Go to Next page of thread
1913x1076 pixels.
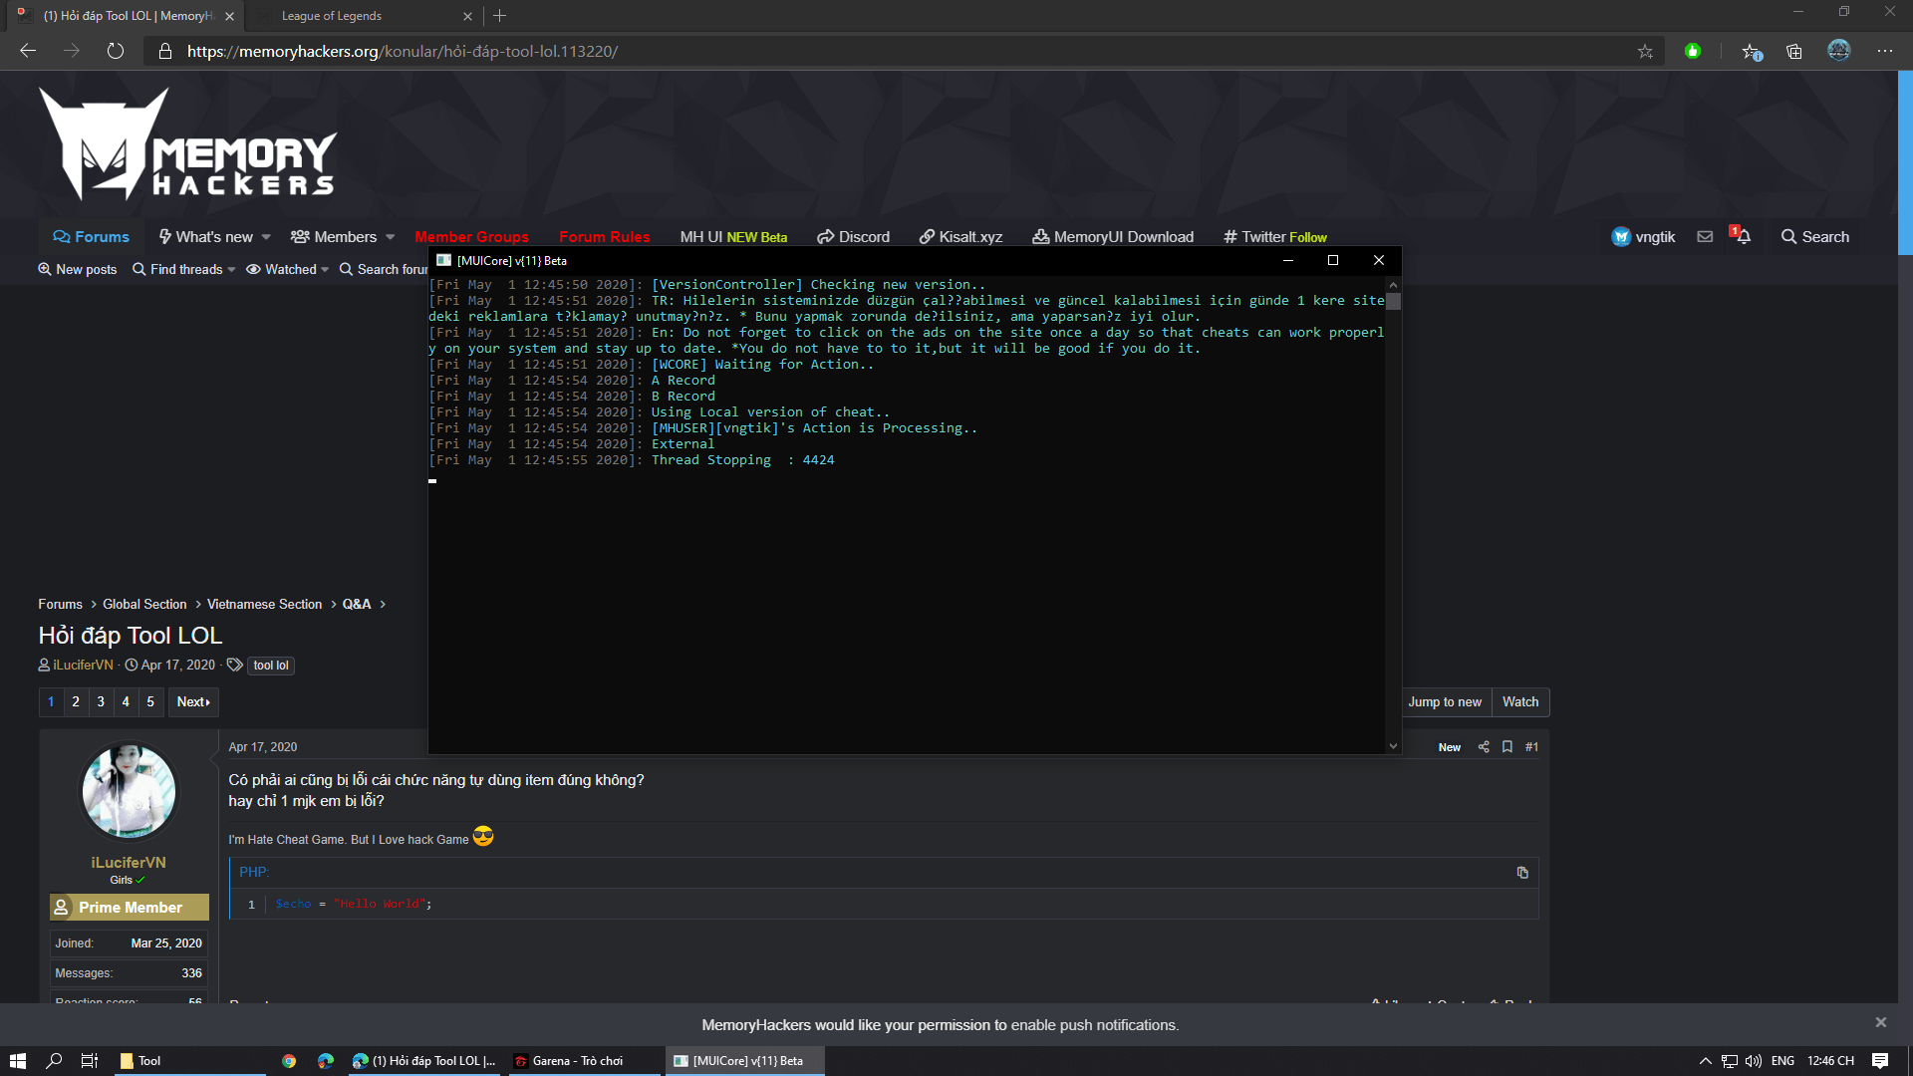193,702
